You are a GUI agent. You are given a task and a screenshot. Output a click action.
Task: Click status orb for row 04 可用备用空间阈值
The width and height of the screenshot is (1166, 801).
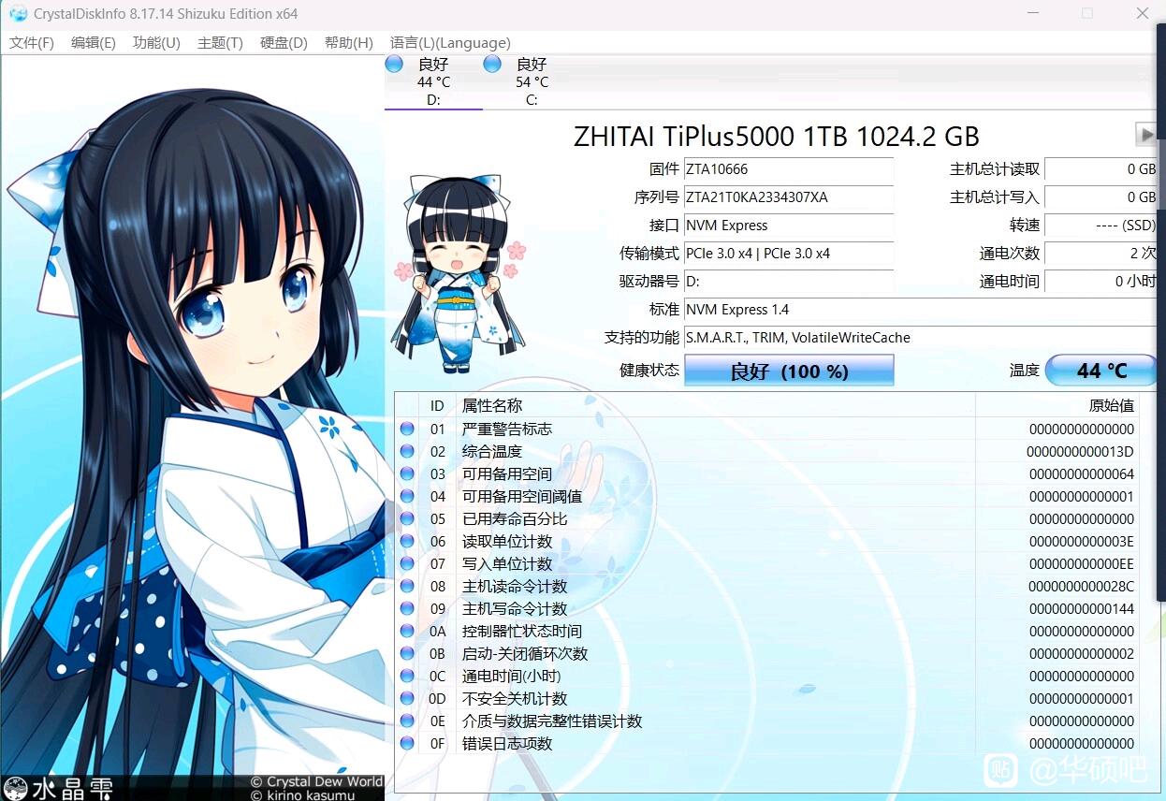point(407,496)
